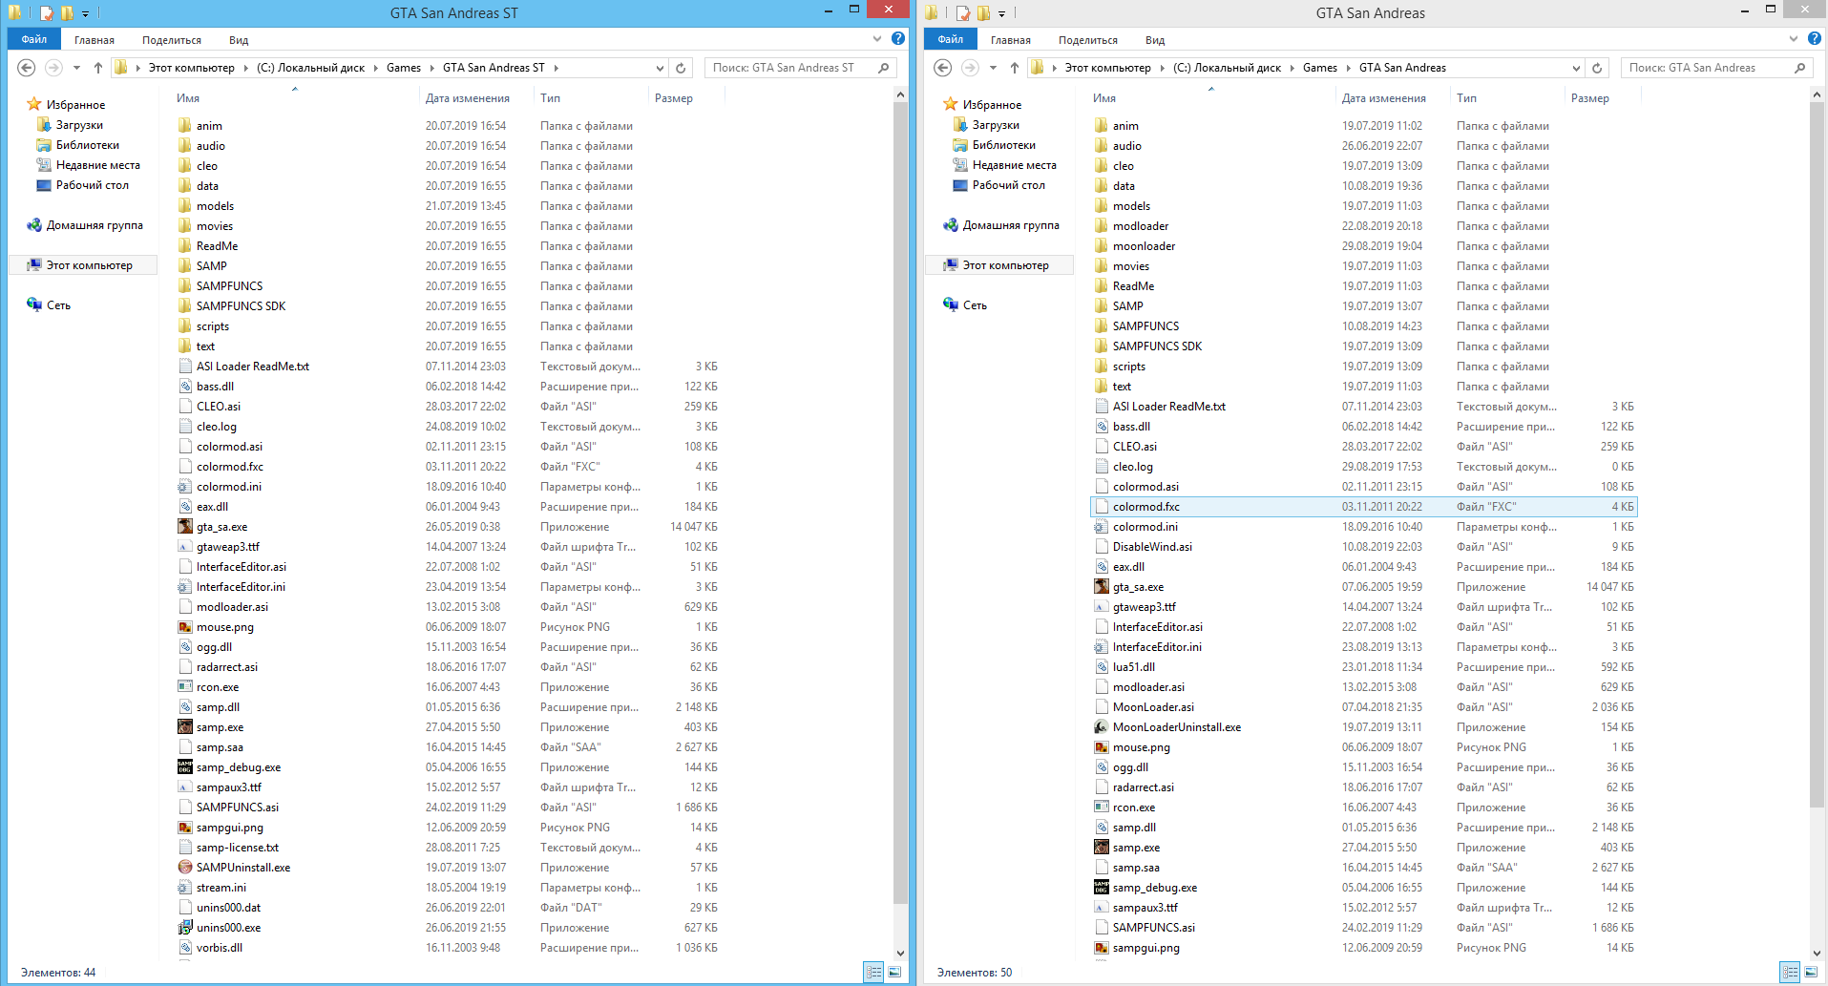The width and height of the screenshot is (1828, 986).
Task: Switch right window to details view icon
Action: [x=1790, y=972]
